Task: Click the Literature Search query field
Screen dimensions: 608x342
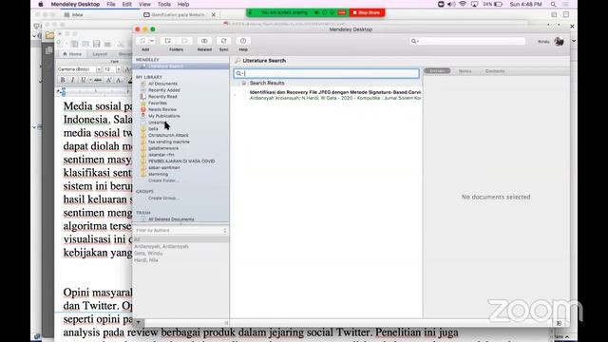Action: tap(327, 73)
